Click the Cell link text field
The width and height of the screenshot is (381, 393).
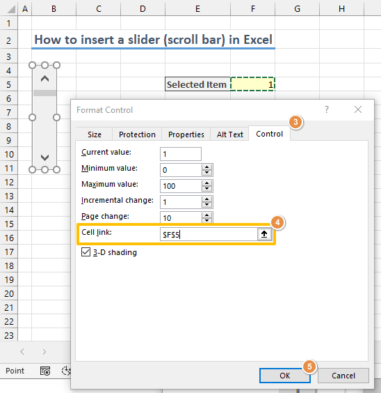point(209,234)
